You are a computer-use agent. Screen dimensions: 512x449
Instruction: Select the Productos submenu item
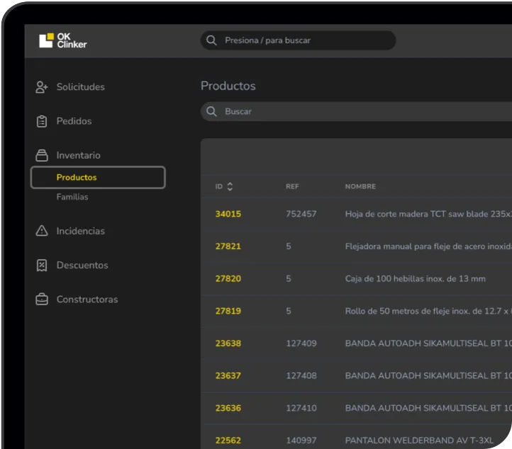[98, 177]
